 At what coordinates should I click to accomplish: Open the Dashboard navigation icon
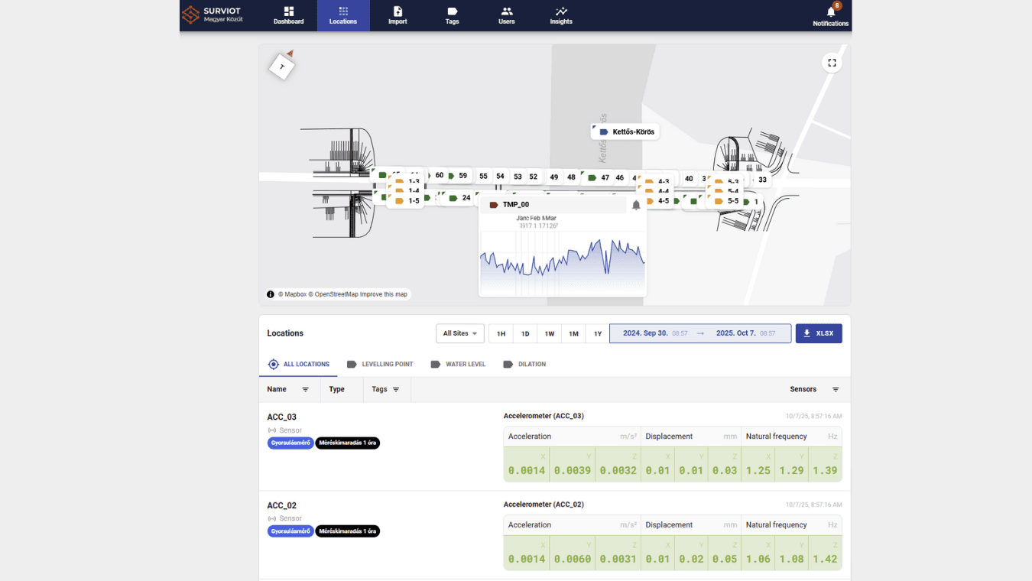click(288, 11)
